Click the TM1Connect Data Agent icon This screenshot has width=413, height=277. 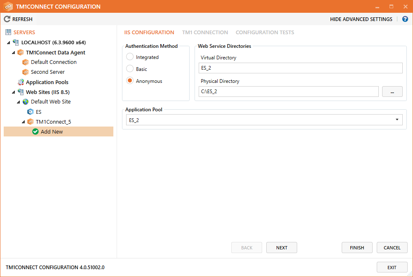(x=21, y=52)
